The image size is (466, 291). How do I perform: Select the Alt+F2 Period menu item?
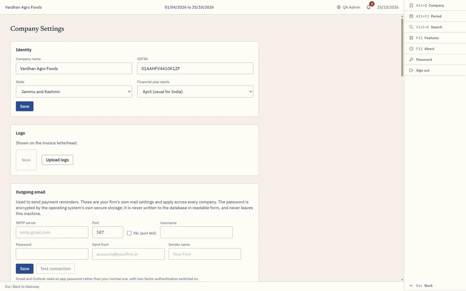point(435,16)
